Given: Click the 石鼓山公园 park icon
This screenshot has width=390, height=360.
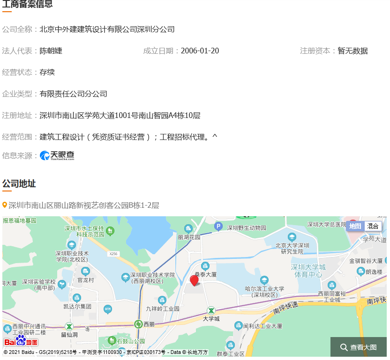Looking at the screenshot, I should click(x=112, y=340).
